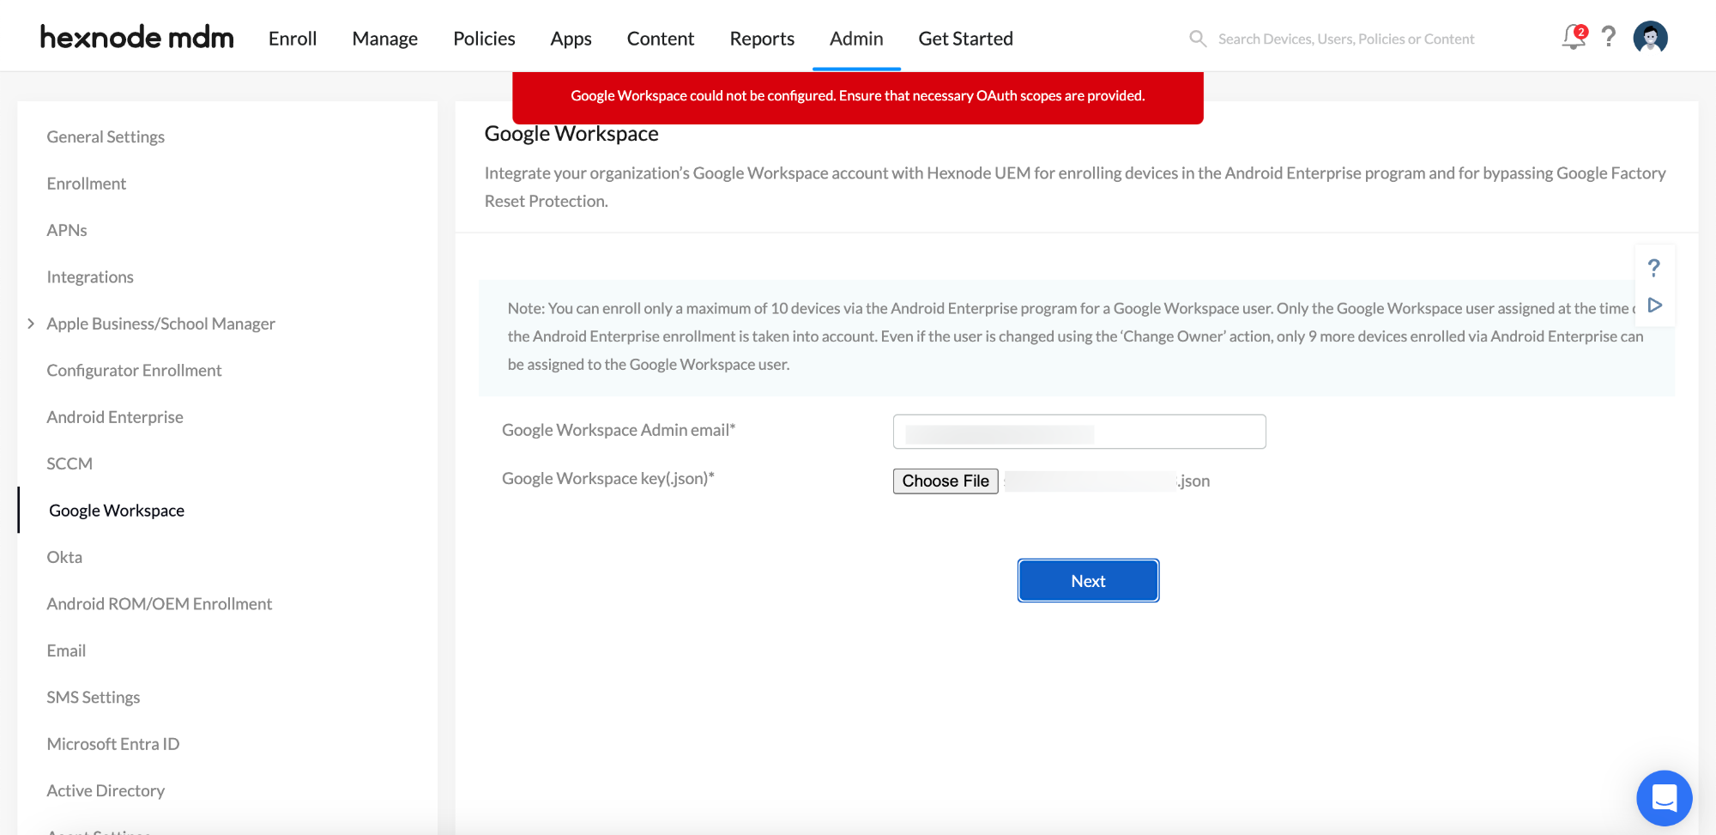Click the selected .json file name
The height and width of the screenshot is (835, 1716).
click(1107, 481)
